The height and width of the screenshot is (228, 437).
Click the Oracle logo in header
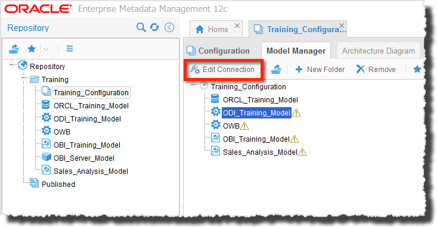[x=38, y=9]
